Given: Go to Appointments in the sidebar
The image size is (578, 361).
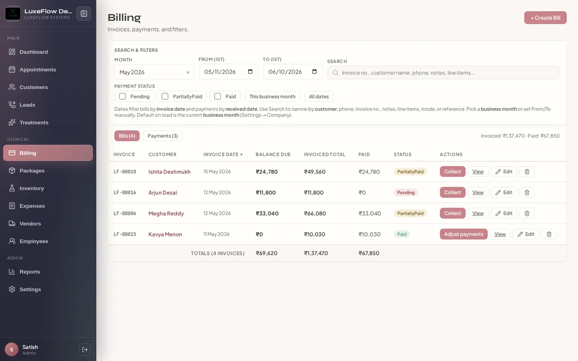Looking at the screenshot, I should coord(48,69).
